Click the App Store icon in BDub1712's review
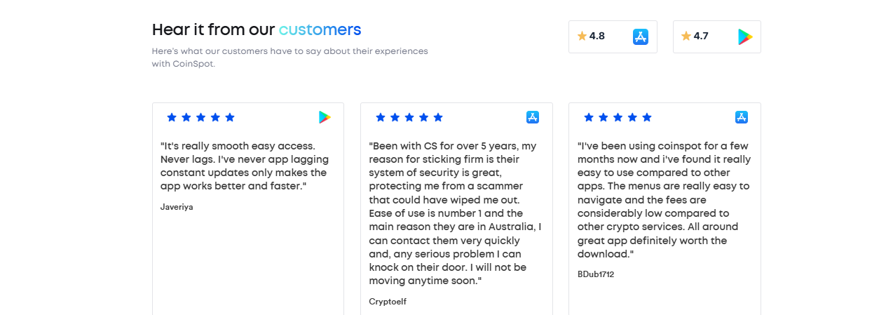 pyautogui.click(x=742, y=117)
